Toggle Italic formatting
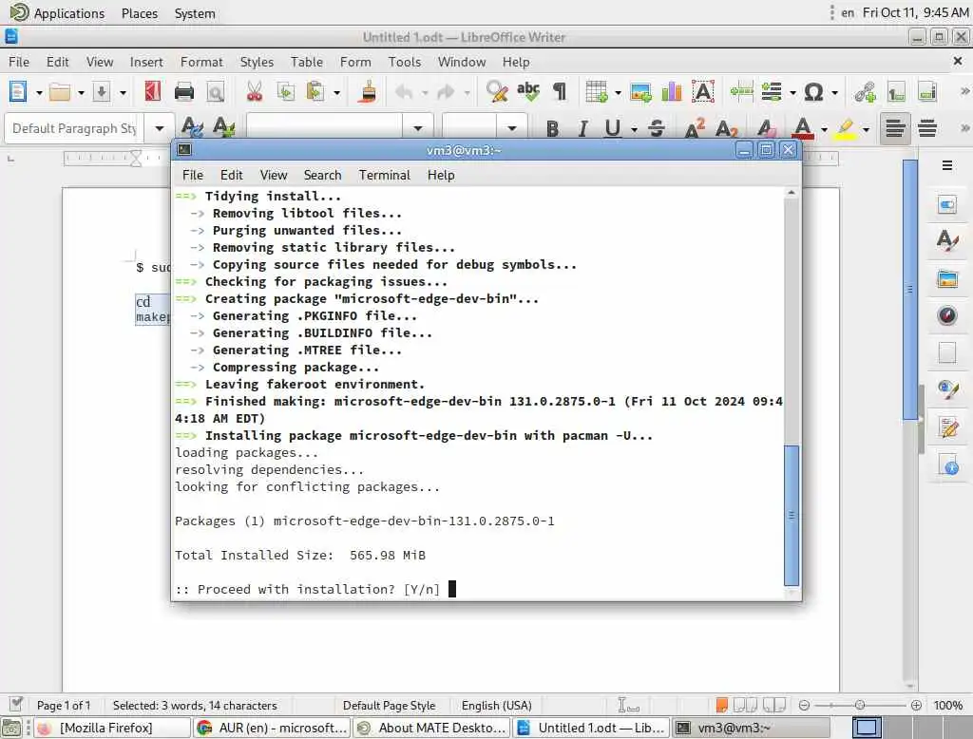The height and width of the screenshot is (739, 973). [582, 128]
